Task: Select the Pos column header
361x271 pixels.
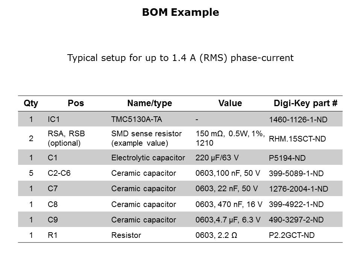Action: point(76,103)
